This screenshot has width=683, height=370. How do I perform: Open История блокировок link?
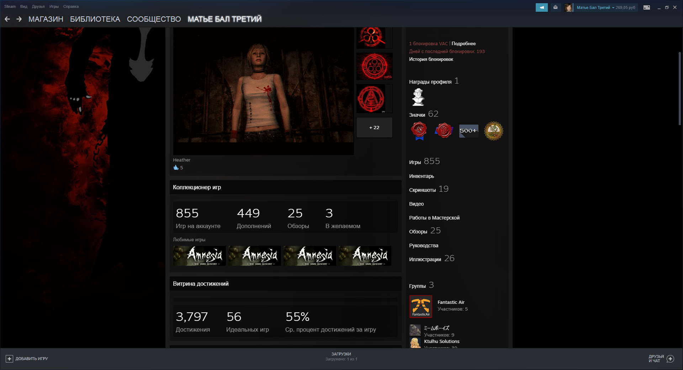(431, 59)
